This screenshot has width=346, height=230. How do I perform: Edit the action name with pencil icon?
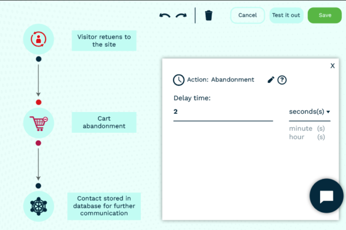(271, 80)
